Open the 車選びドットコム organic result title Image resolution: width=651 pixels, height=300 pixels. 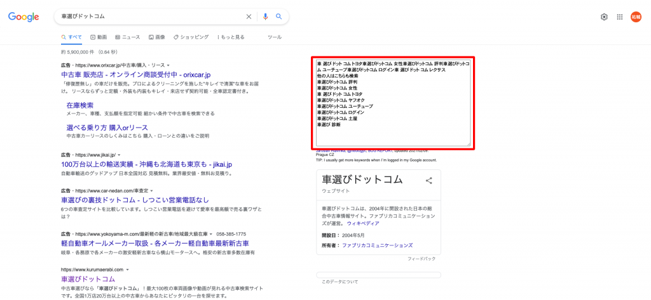(x=88, y=279)
